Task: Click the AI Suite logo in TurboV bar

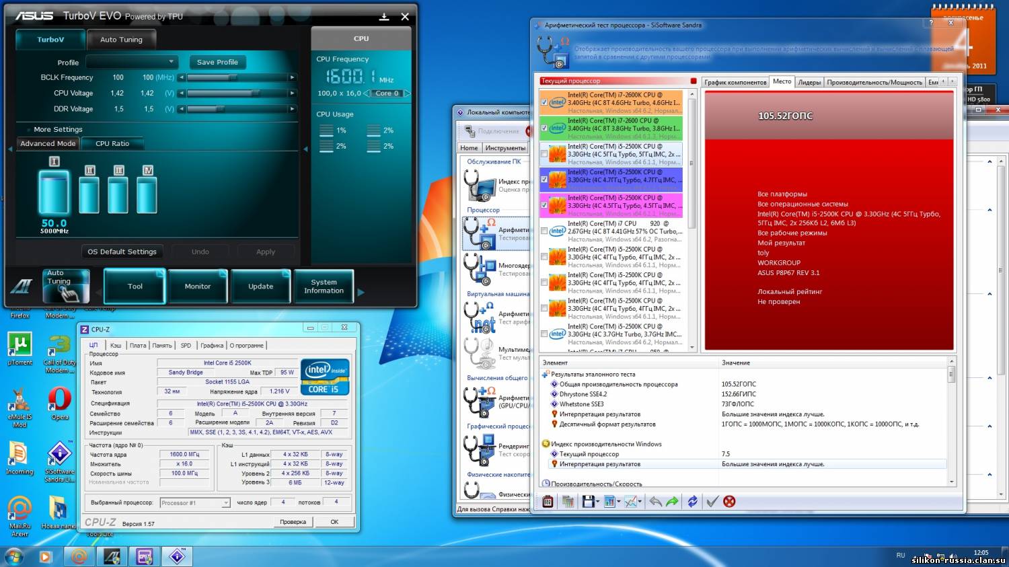Action: coord(21,287)
